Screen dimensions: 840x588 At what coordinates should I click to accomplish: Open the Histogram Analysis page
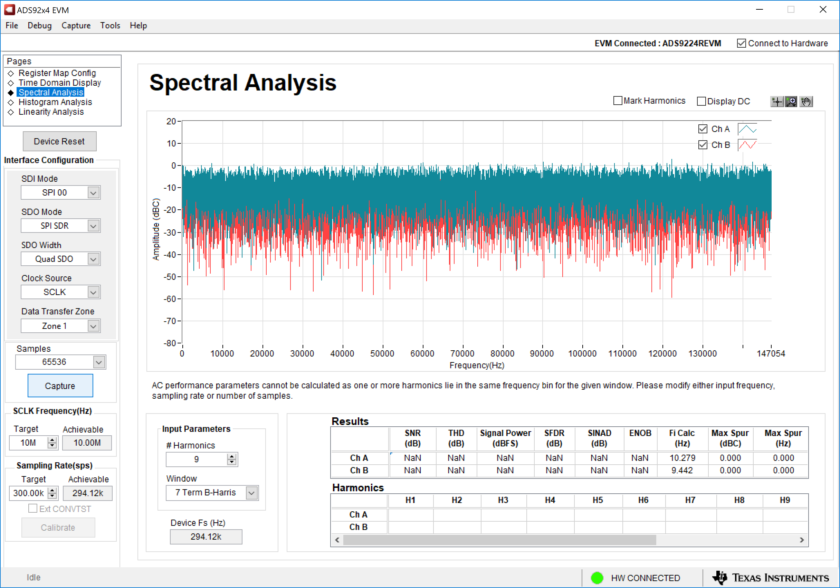pyautogui.click(x=55, y=102)
